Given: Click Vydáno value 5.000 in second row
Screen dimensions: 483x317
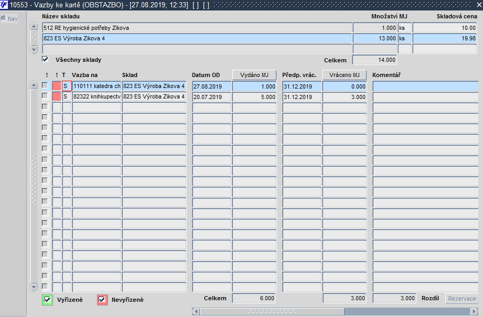Looking at the screenshot, I should tap(254, 97).
